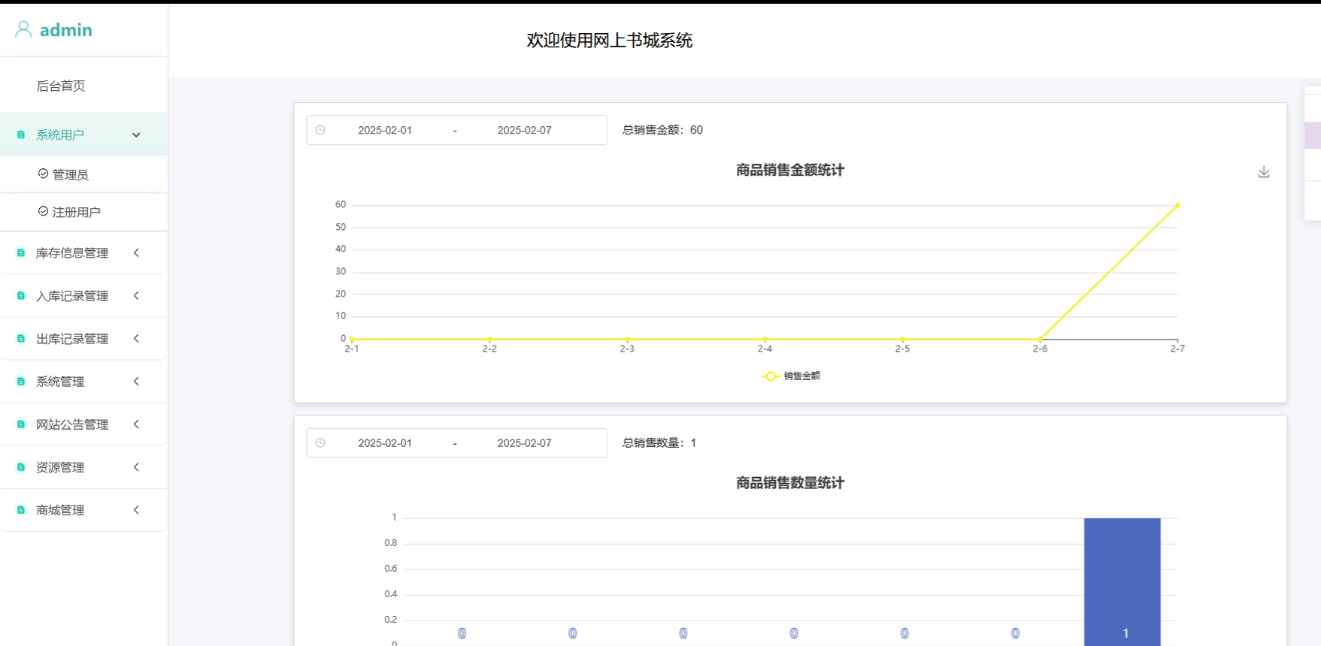Image resolution: width=1321 pixels, height=646 pixels.
Task: Click the 系统管理 menu document icon
Action: 21,382
